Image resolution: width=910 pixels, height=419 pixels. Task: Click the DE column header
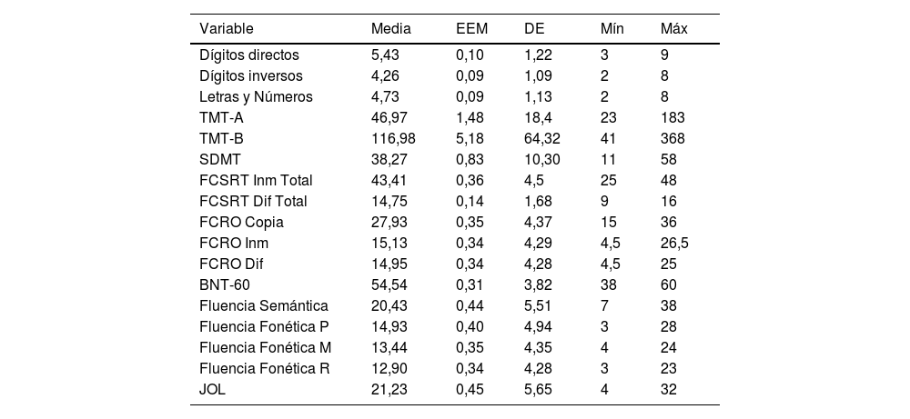534,29
